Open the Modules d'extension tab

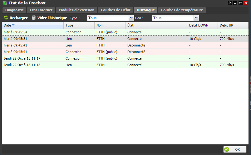click(x=76, y=10)
